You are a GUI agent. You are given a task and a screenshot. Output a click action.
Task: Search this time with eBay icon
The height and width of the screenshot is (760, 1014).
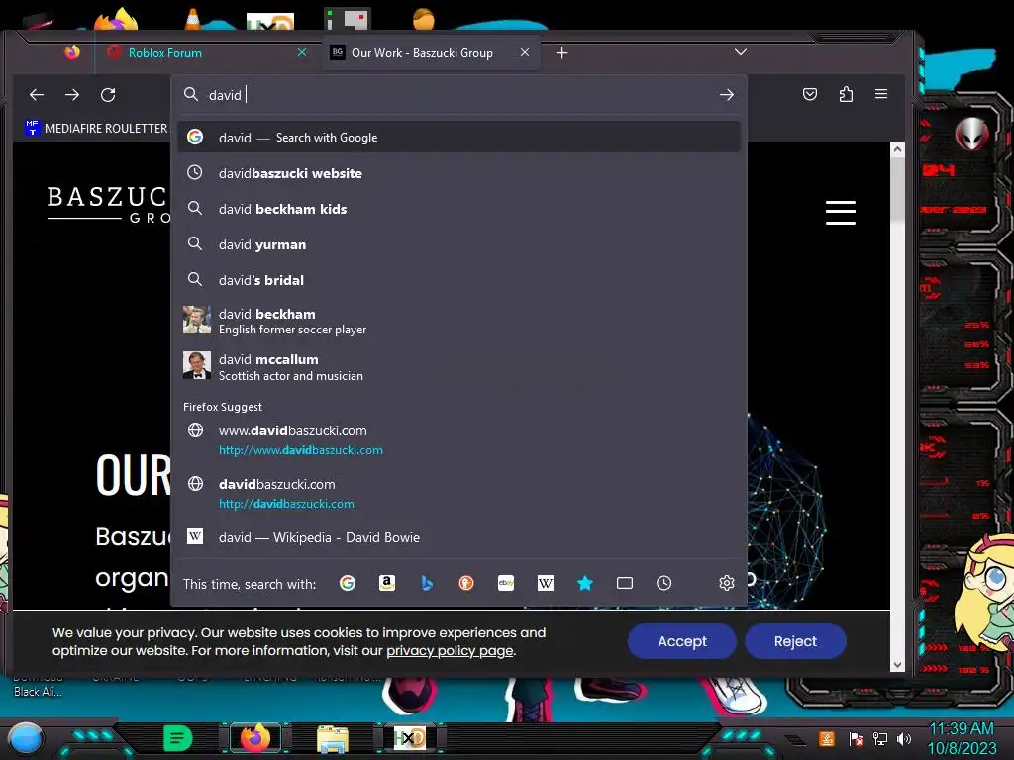coord(506,583)
